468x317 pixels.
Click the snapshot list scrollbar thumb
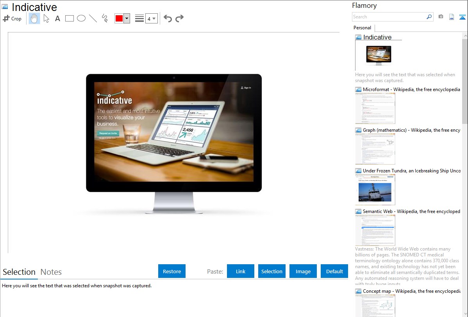coord(465,81)
